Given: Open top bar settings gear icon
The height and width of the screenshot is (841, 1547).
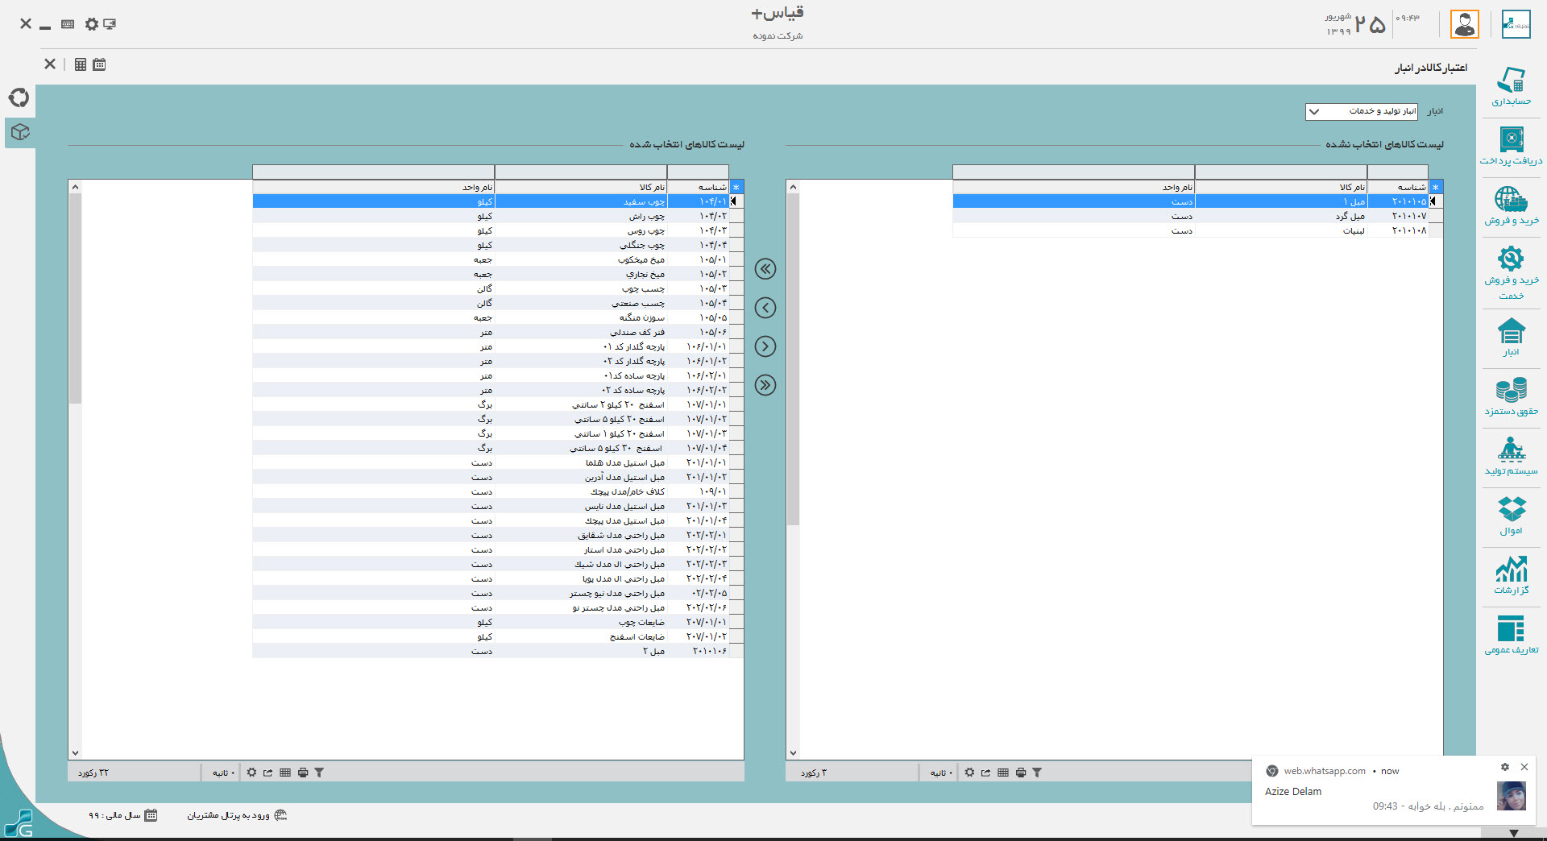Looking at the screenshot, I should point(92,24).
